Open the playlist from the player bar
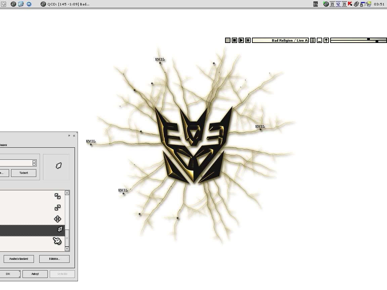 click(x=313, y=40)
